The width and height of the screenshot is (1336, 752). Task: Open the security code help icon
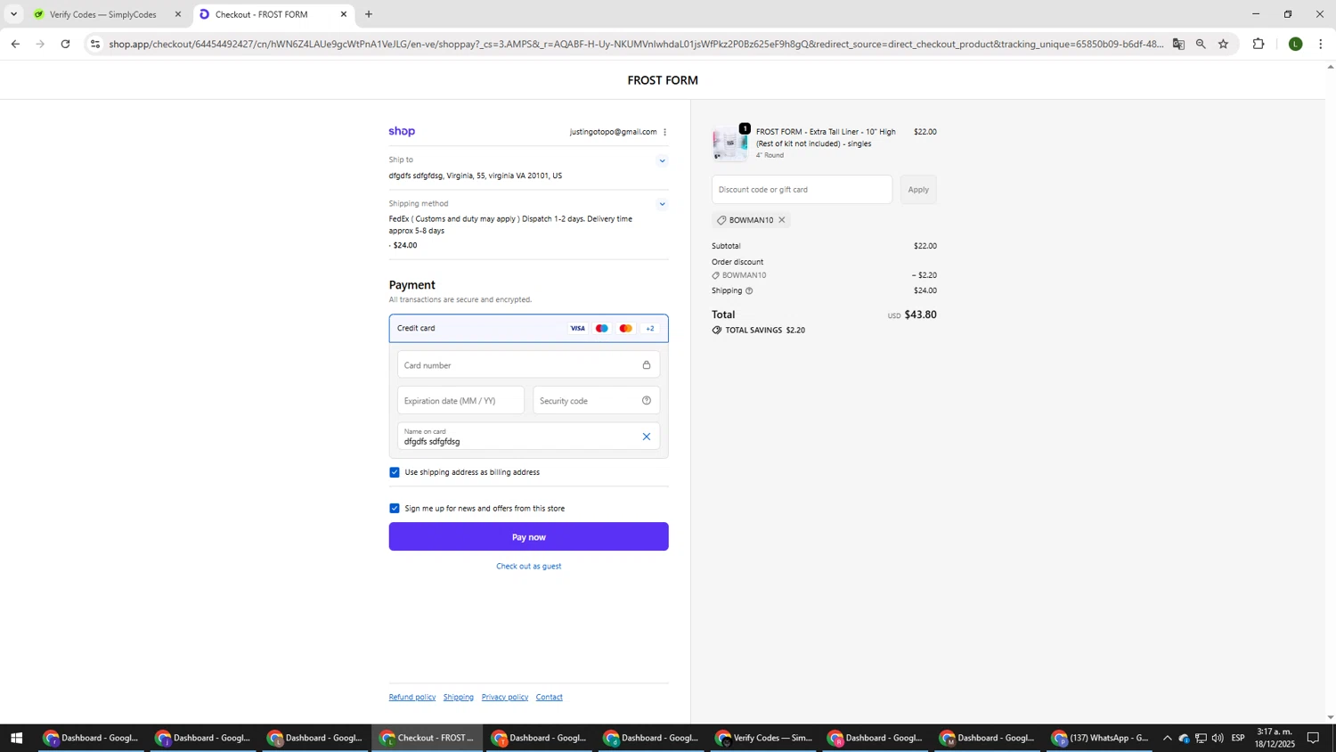647,401
